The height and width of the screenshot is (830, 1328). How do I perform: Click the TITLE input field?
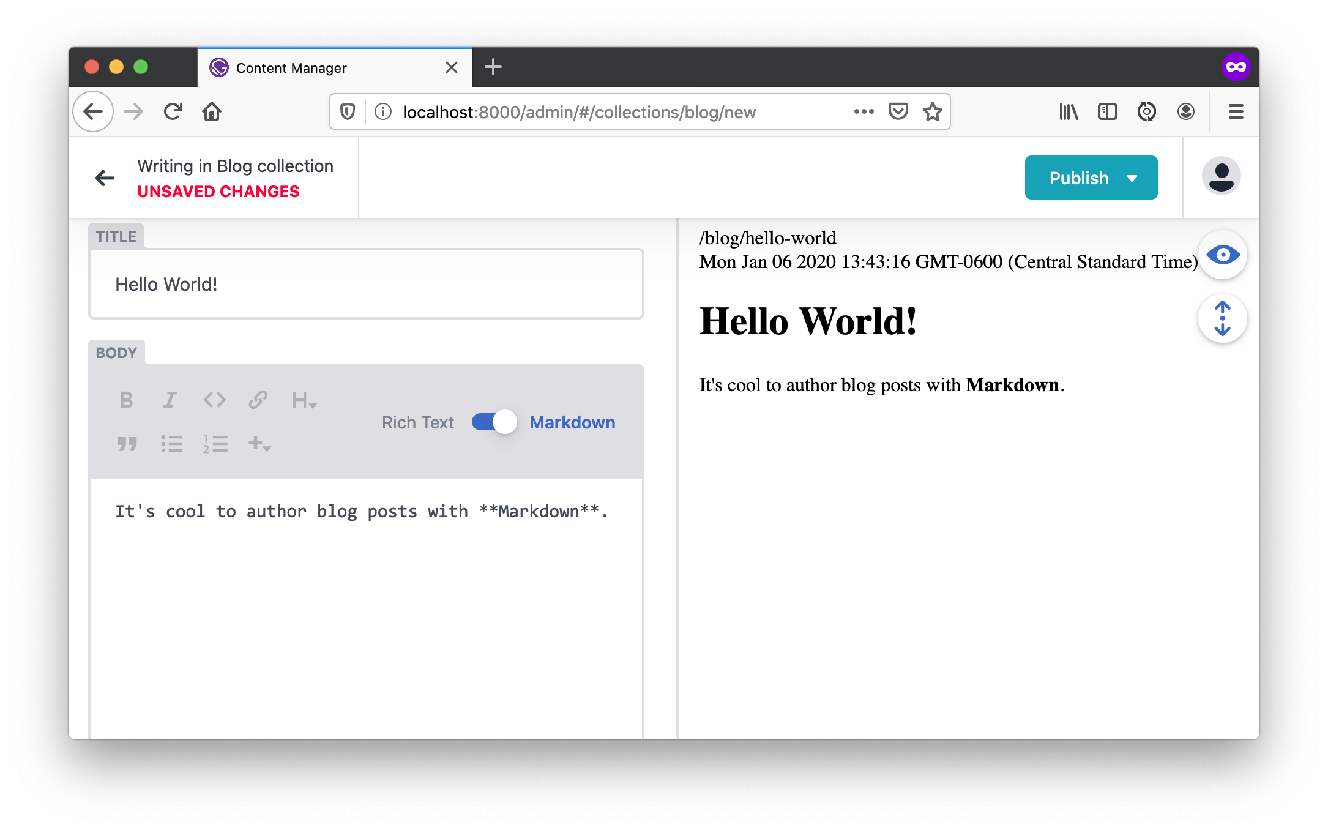[x=367, y=283]
